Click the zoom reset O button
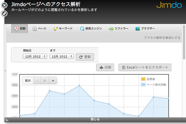Image resolution: width=186 pixels, height=124 pixels. pyautogui.click(x=45, y=80)
